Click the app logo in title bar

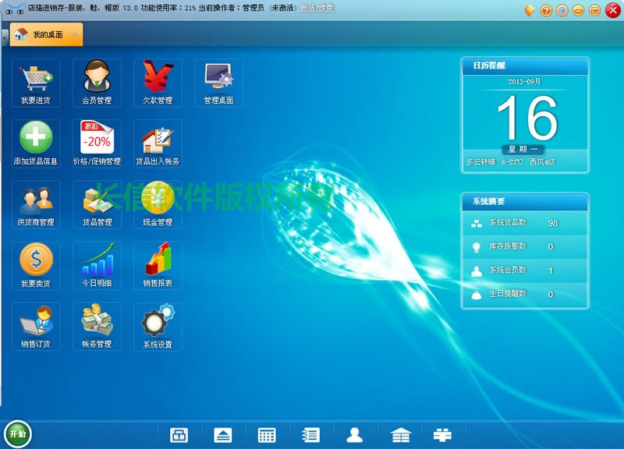[x=14, y=9]
